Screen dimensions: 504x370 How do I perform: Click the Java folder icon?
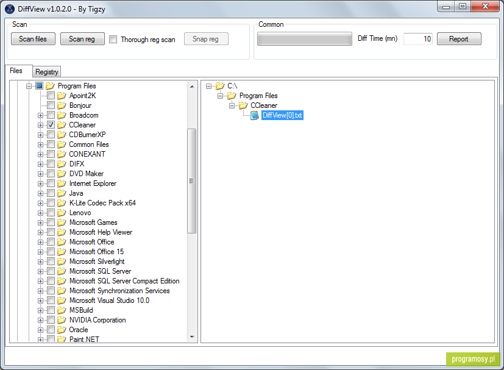[x=62, y=193]
